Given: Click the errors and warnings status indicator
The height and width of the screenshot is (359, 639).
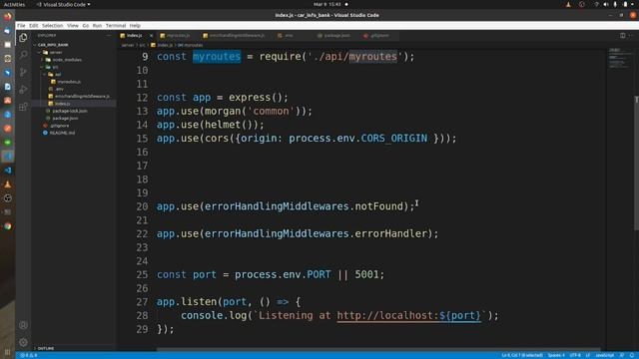Looking at the screenshot, I should coord(29,355).
